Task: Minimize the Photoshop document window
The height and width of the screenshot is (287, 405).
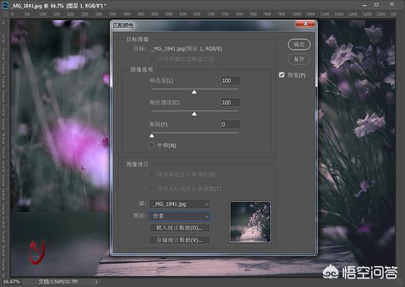Action: pos(364,4)
